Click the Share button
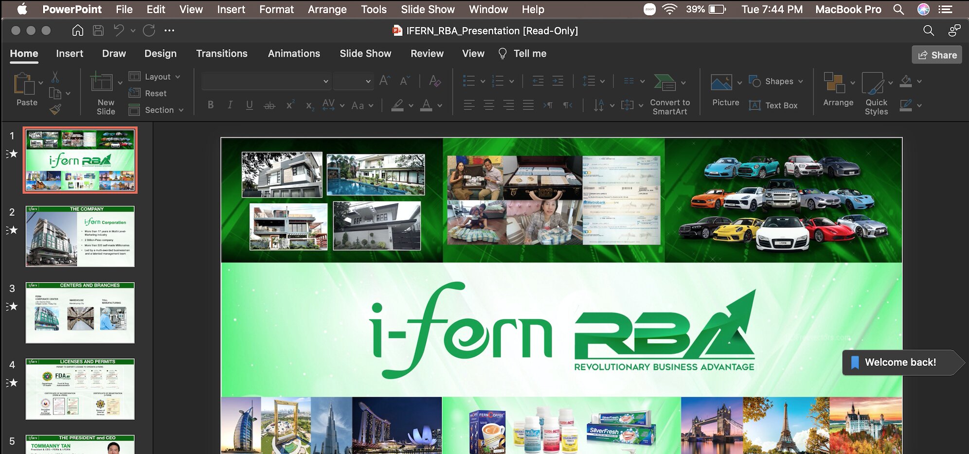The width and height of the screenshot is (969, 454). coord(936,55)
